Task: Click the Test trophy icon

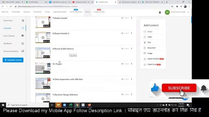Action: [145, 43]
